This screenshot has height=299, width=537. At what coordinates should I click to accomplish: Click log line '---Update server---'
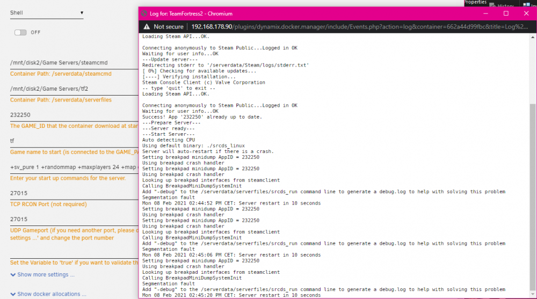click(170, 60)
